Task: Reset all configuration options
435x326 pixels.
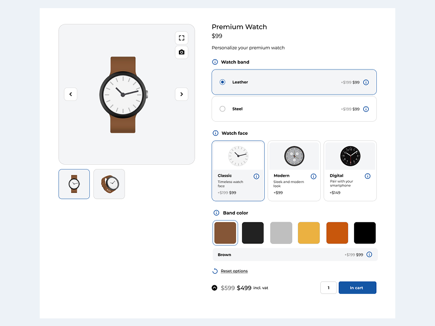Action: click(x=234, y=271)
